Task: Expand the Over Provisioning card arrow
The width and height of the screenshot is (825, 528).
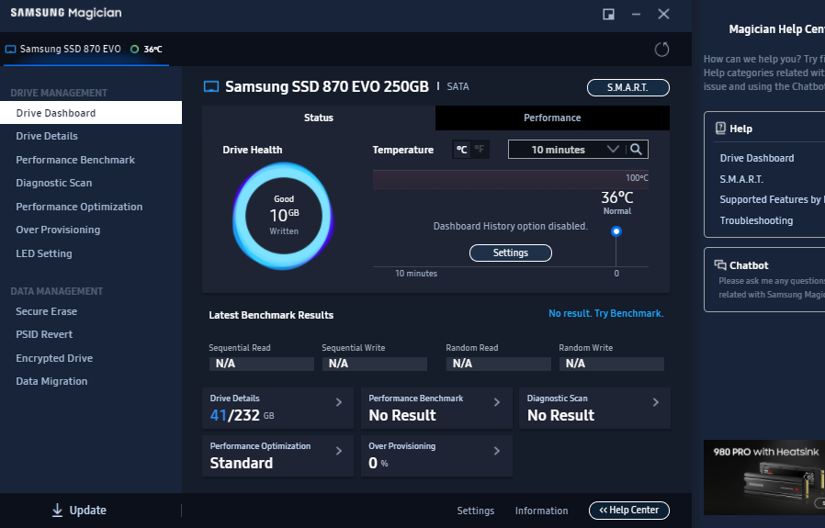Action: pyautogui.click(x=497, y=451)
